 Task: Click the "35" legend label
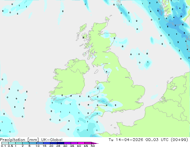coord(72,146)
